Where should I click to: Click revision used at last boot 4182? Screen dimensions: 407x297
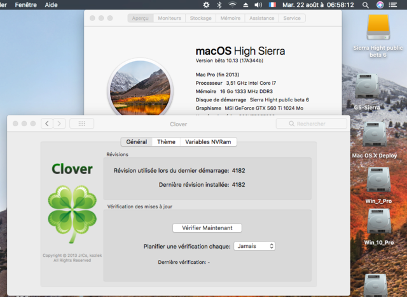click(x=179, y=171)
